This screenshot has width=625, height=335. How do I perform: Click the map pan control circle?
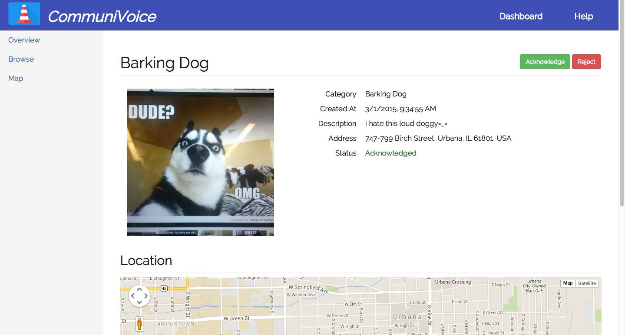pos(139,296)
